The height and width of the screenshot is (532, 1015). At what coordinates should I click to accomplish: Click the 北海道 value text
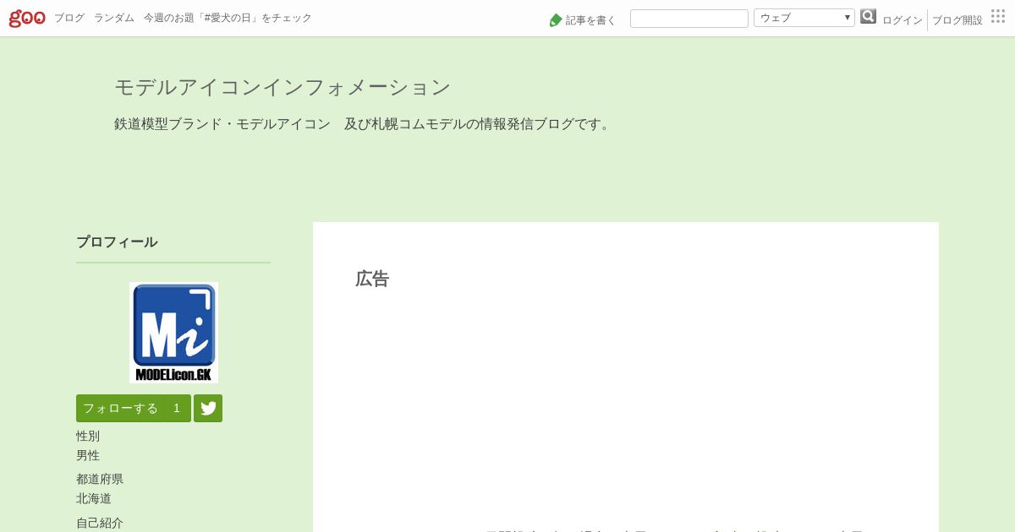coord(94,498)
